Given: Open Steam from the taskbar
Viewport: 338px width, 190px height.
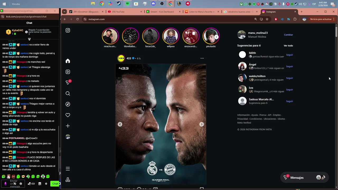Looking at the screenshot, I should tap(119, 4).
